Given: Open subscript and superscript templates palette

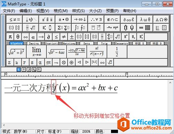Looking at the screenshot, I should pyautogui.click(x=47, y=27).
